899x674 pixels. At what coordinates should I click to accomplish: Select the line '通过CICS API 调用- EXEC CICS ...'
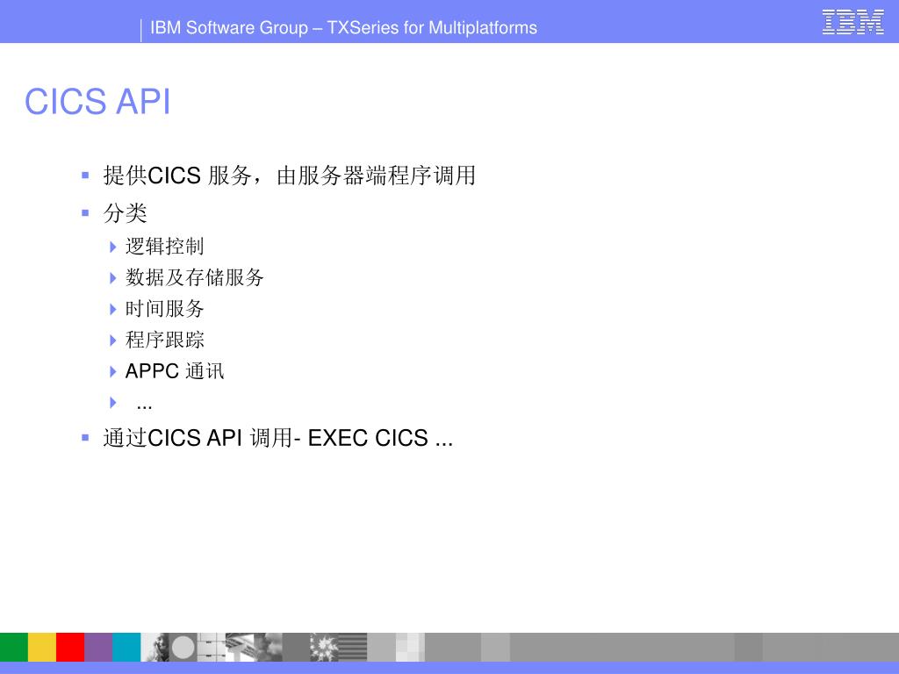pos(278,438)
